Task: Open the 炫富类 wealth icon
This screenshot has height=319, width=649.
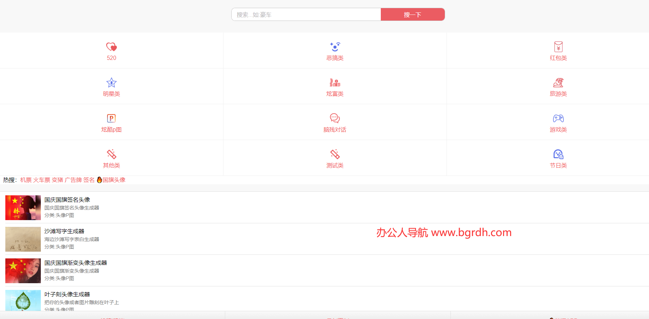Action: point(335,83)
